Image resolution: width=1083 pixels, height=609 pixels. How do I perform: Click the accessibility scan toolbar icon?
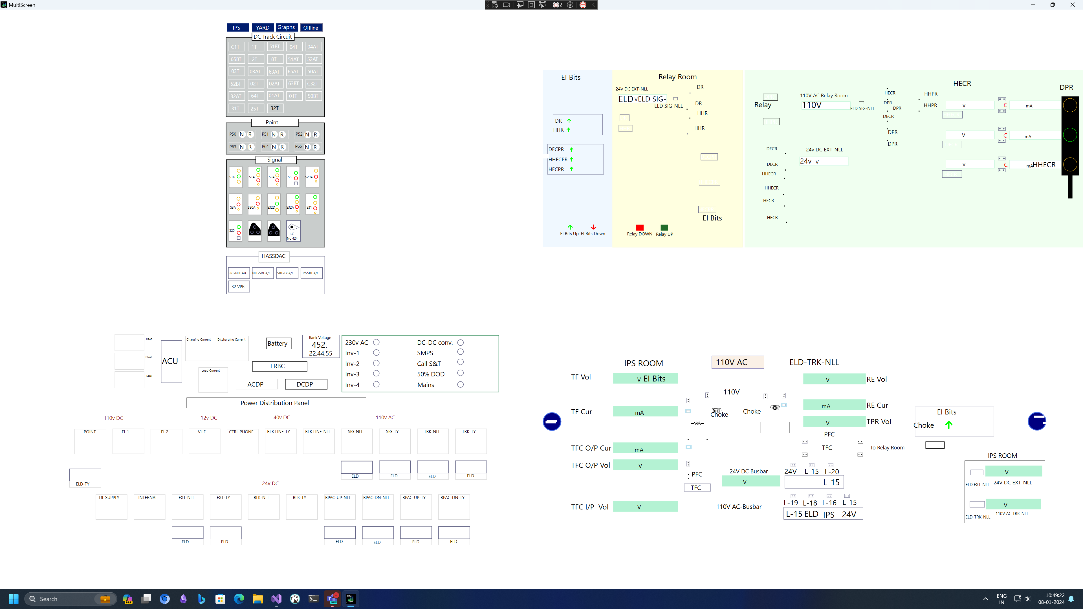click(x=570, y=5)
